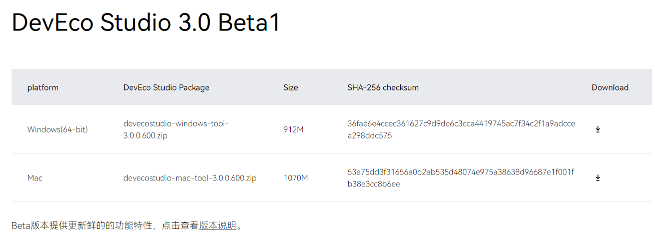Download the Windows 64-bit DevEco Studio package
This screenshot has width=655, height=236.
coord(597,129)
